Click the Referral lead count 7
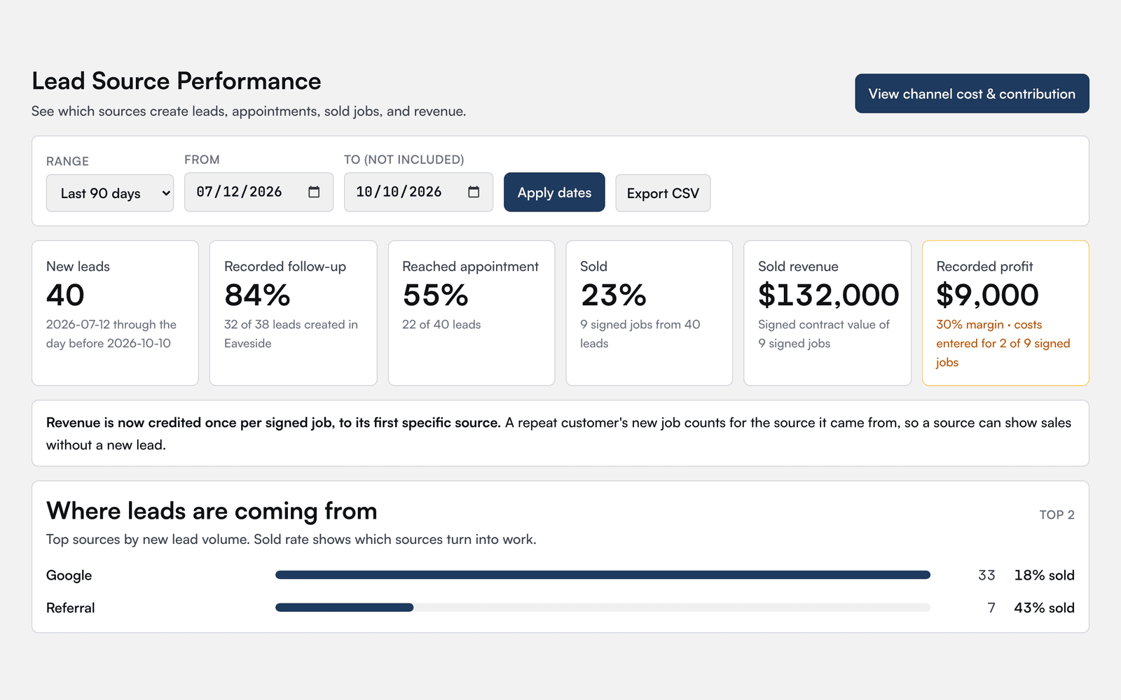Viewport: 1121px width, 700px height. (991, 608)
